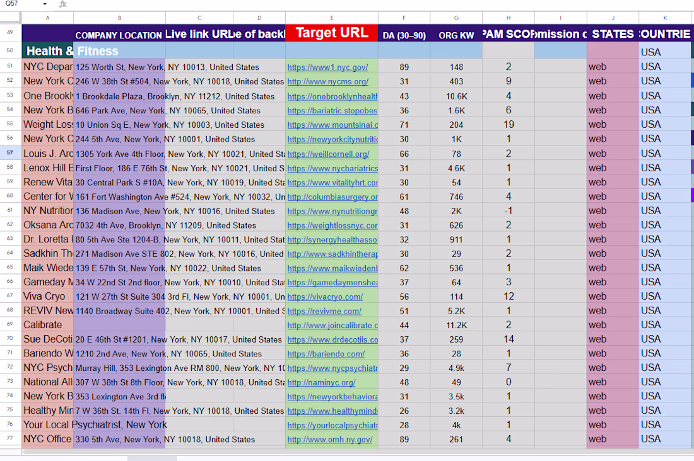Select the ORG KW value 746
Screen dimensions: 694x461
(456, 196)
